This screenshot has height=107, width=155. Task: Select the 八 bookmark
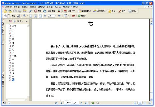tap(13, 53)
